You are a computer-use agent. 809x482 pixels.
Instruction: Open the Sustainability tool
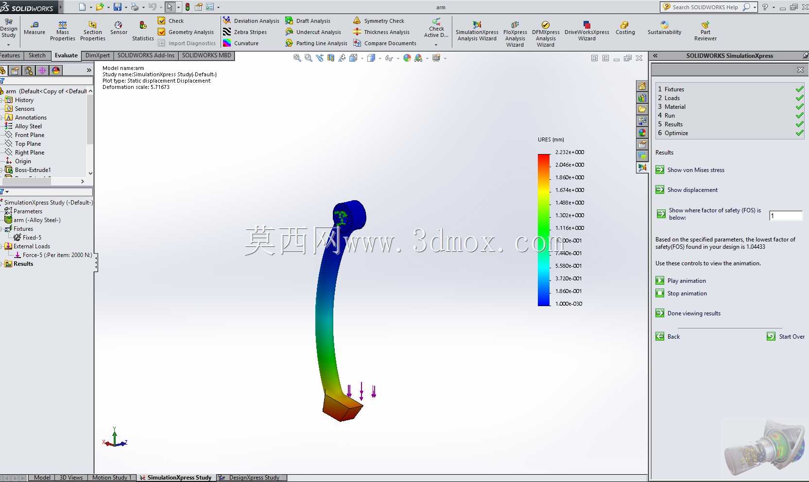click(664, 28)
